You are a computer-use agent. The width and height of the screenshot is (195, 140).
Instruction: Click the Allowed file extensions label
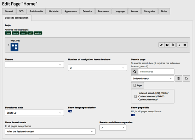click(x=17, y=29)
